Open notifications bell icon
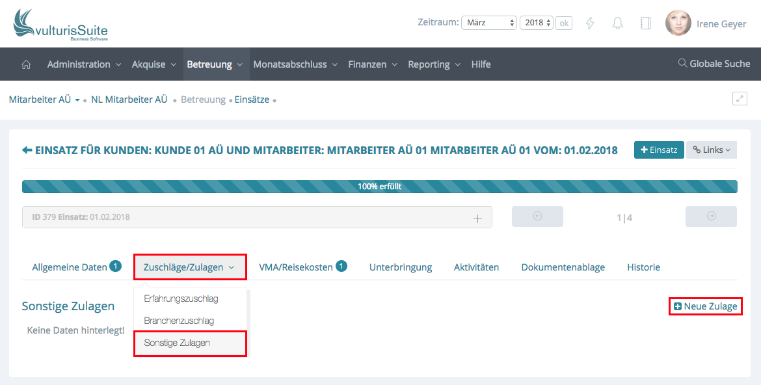This screenshot has width=761, height=385. 617,23
